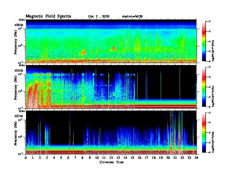This screenshot has width=234, height=181.
Task: Click the dD/dt spectrogram plot area
Action: tap(111, 87)
